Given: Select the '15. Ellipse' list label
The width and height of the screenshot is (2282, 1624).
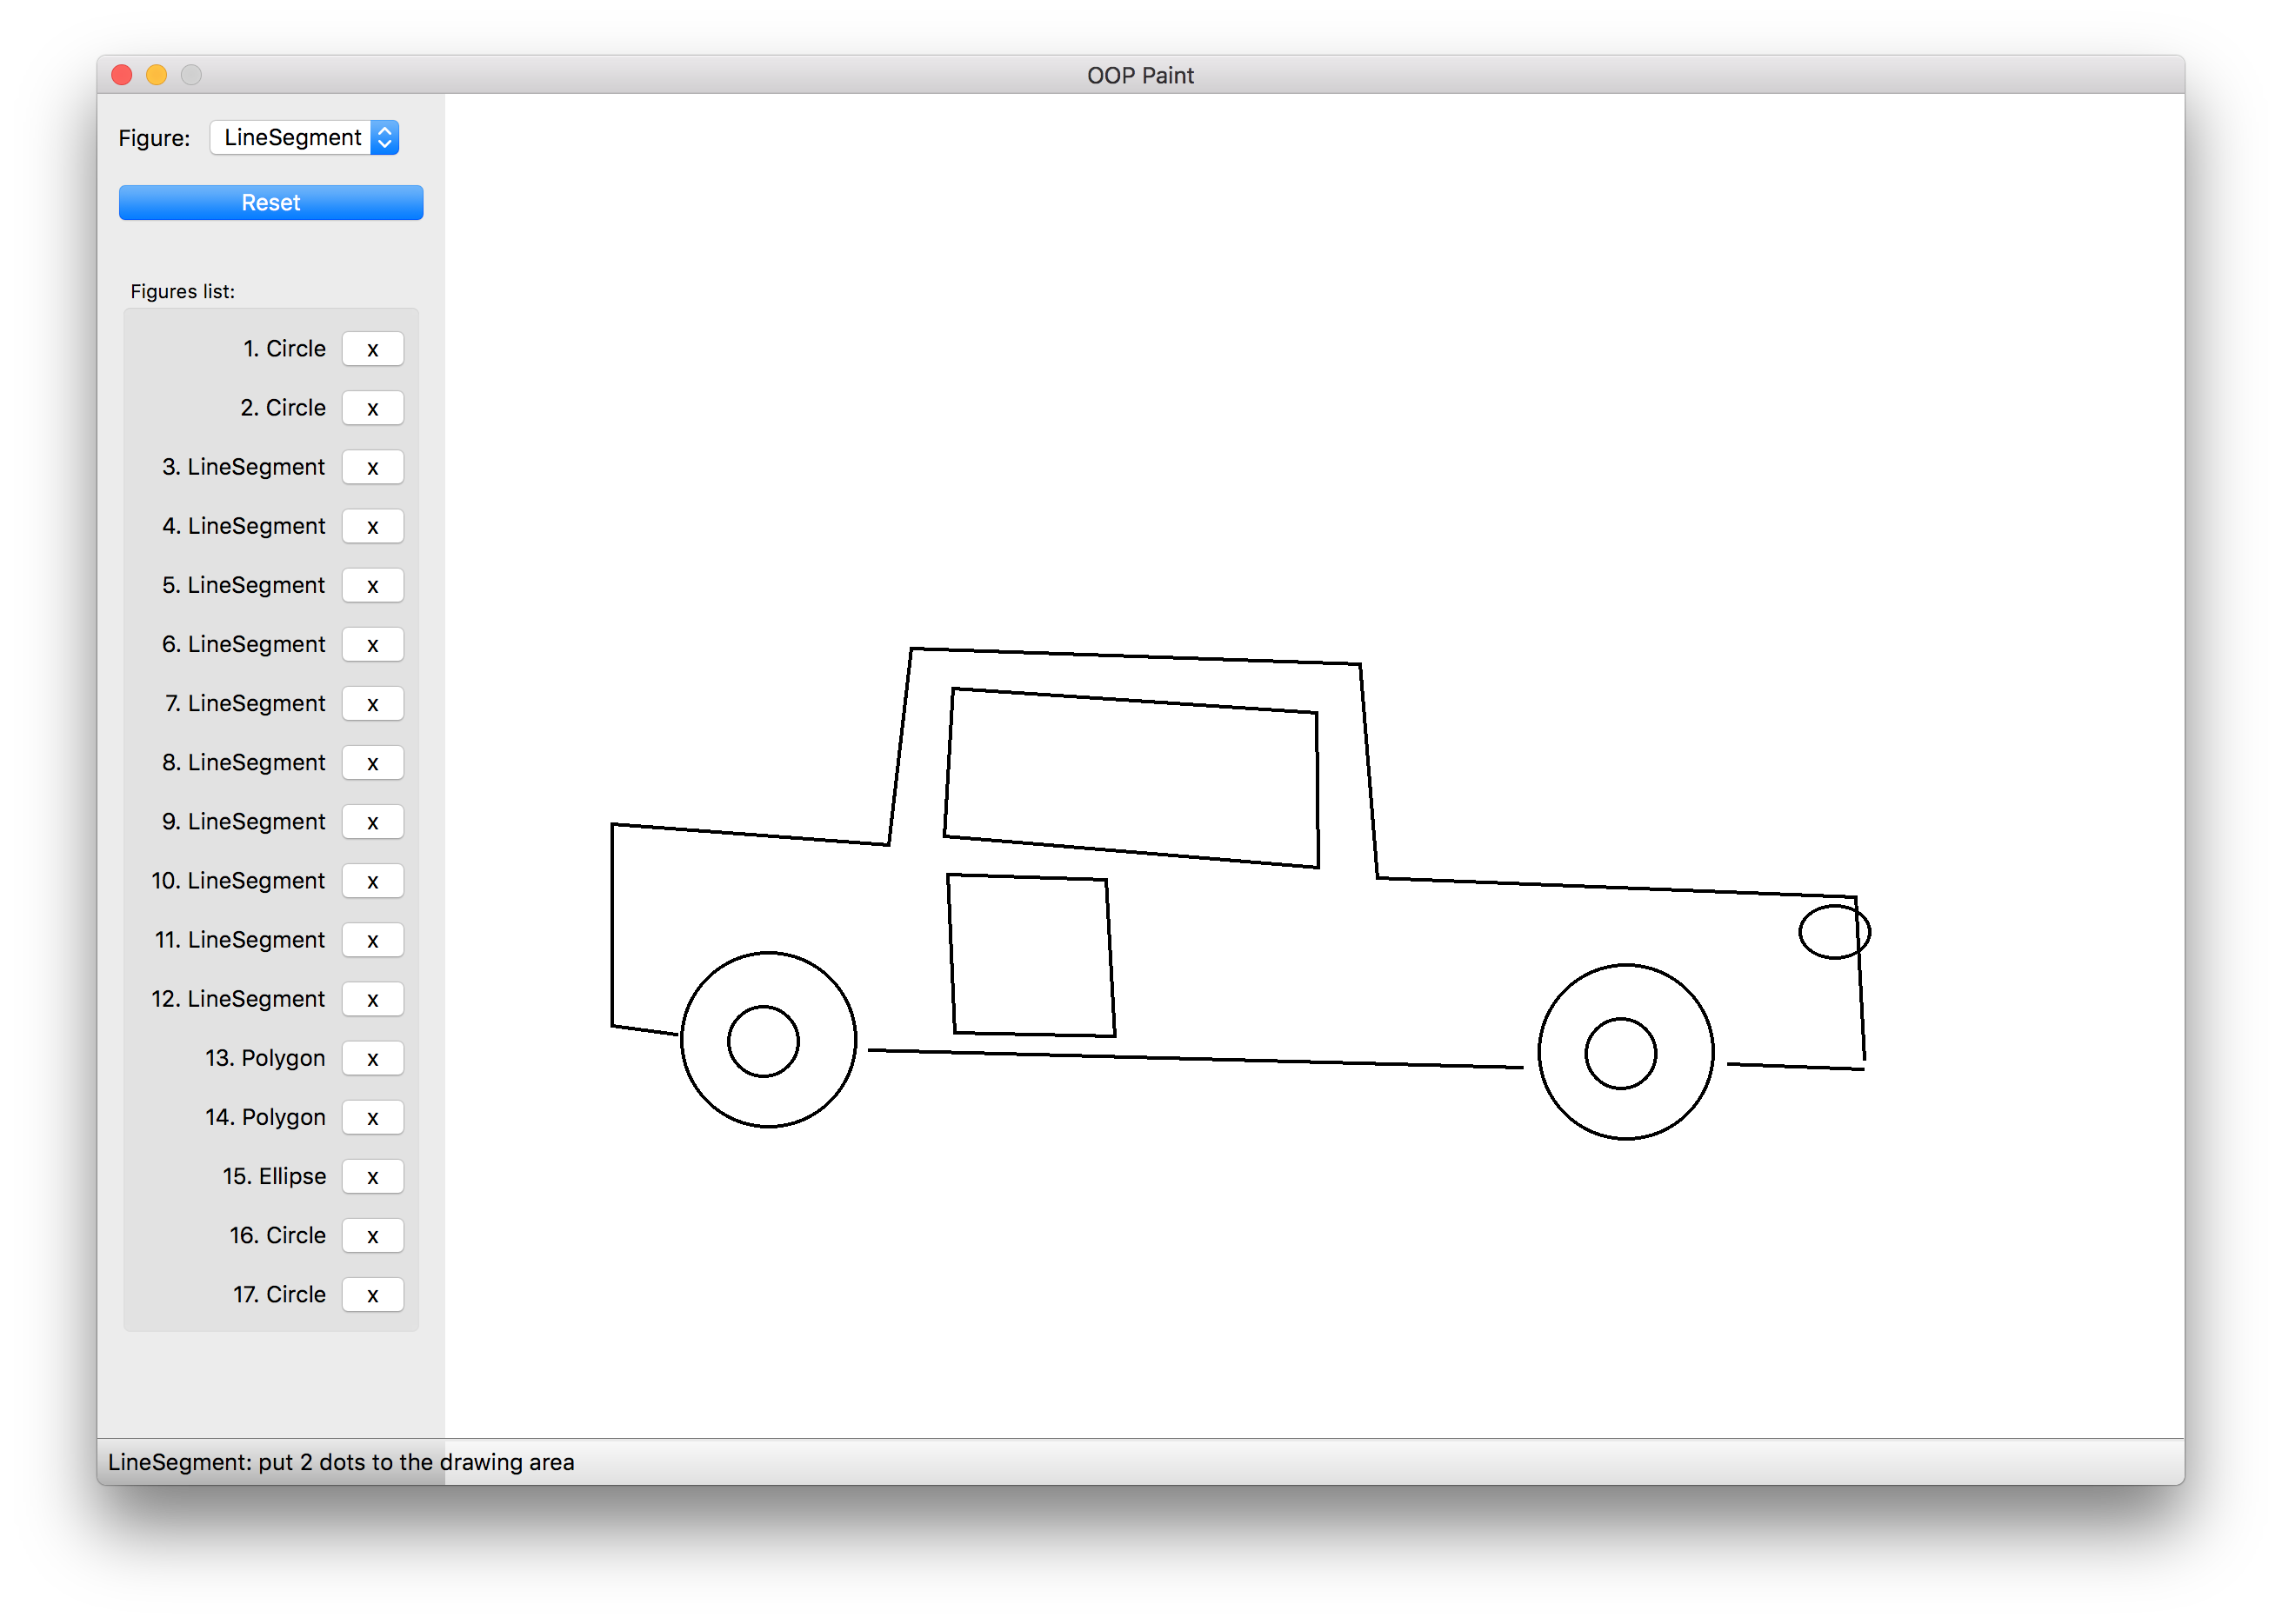Looking at the screenshot, I should click(274, 1176).
